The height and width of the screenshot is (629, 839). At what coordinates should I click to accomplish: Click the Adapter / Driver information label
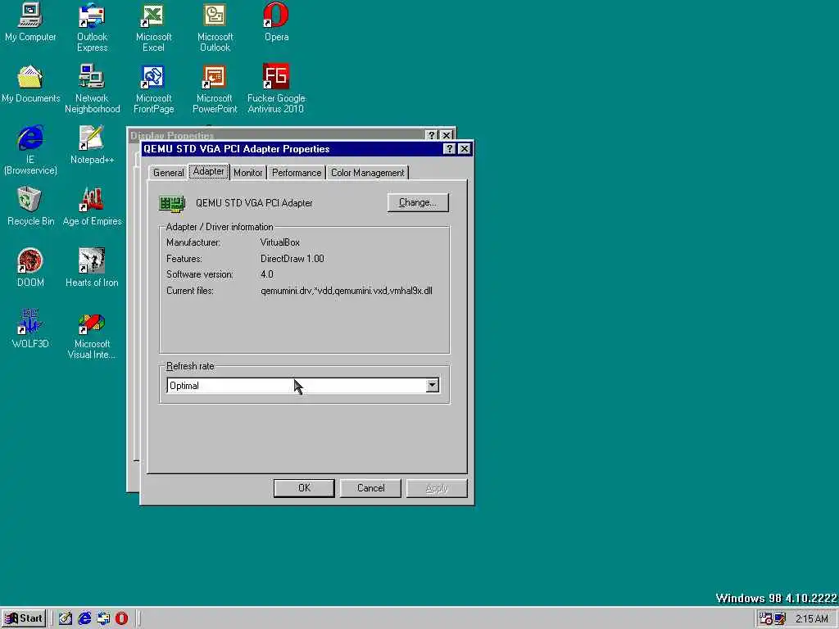(x=220, y=227)
